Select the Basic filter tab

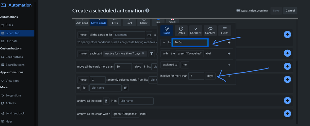167,31
